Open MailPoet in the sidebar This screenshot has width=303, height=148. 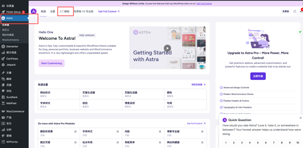[12, 103]
